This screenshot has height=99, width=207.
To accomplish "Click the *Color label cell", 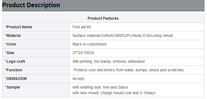I will [36, 44].
